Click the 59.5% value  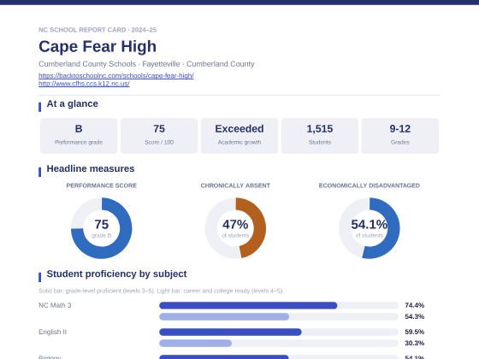[x=415, y=332]
